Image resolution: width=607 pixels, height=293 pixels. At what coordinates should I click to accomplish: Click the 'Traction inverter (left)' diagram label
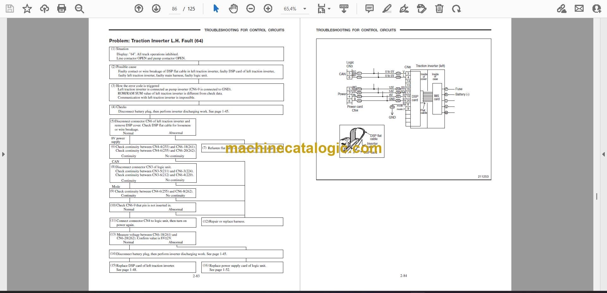[x=430, y=66]
